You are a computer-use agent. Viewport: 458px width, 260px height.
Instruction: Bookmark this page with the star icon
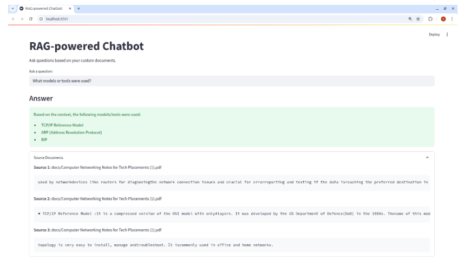pyautogui.click(x=418, y=19)
